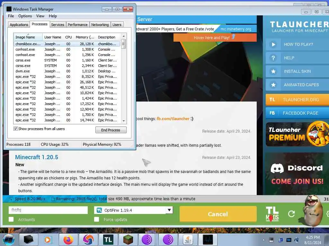The height and width of the screenshot is (246, 329).
Task: Open Firefox from the taskbar
Action: (x=68, y=240)
